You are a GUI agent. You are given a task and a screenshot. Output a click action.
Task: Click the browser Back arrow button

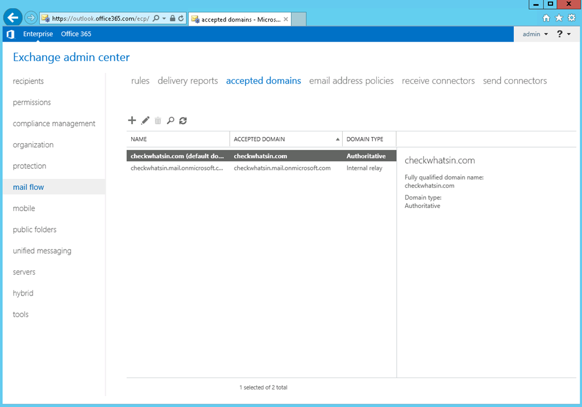point(13,18)
